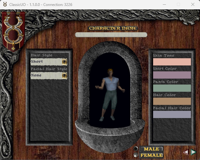The width and height of the screenshot is (200, 160).
Task: Minimize the ClassicUO window
Action: coord(164,4)
